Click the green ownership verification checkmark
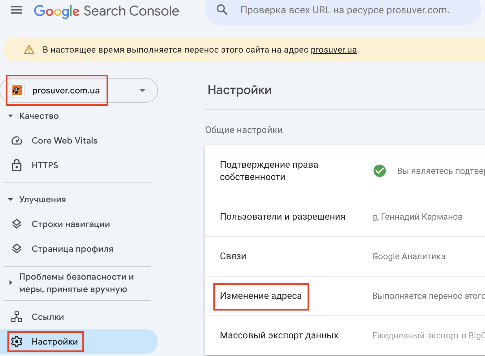Image resolution: width=485 pixels, height=356 pixels. 380,171
